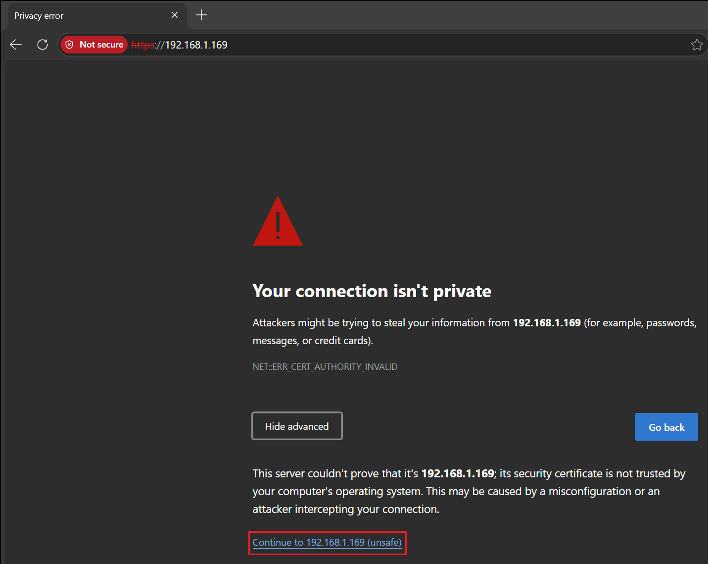This screenshot has height=564, width=708.
Task: Click the heading Your connection isn't private
Action: coord(372,291)
